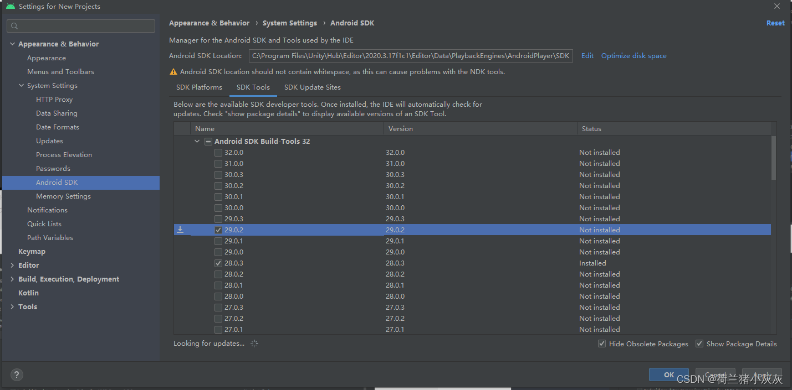792x390 pixels.
Task: Click the search magnifier icon in settings search
Action: tap(14, 26)
